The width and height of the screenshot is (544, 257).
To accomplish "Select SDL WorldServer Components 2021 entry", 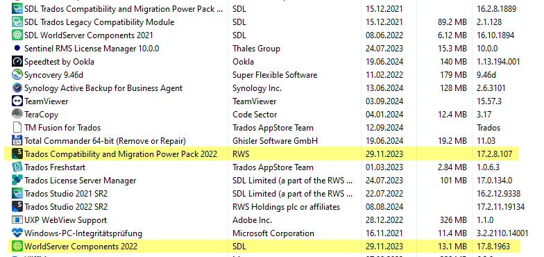I will tap(89, 35).
